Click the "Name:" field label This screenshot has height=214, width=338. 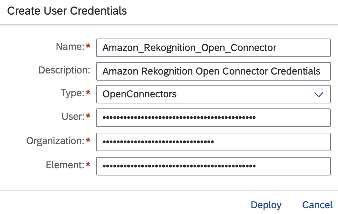click(70, 47)
